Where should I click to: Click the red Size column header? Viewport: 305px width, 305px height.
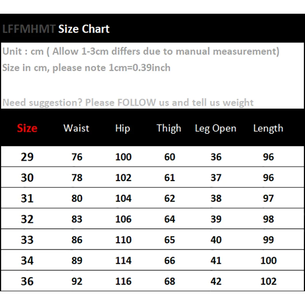coord(27,128)
